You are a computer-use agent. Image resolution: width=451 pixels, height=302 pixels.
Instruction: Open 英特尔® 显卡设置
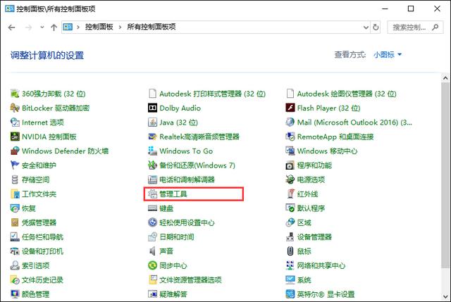click(326, 294)
